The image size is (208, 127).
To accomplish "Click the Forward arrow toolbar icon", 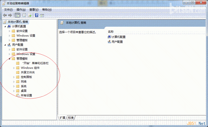I will (10, 15).
